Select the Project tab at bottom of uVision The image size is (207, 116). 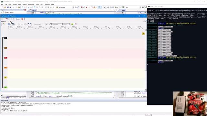tap(4, 98)
